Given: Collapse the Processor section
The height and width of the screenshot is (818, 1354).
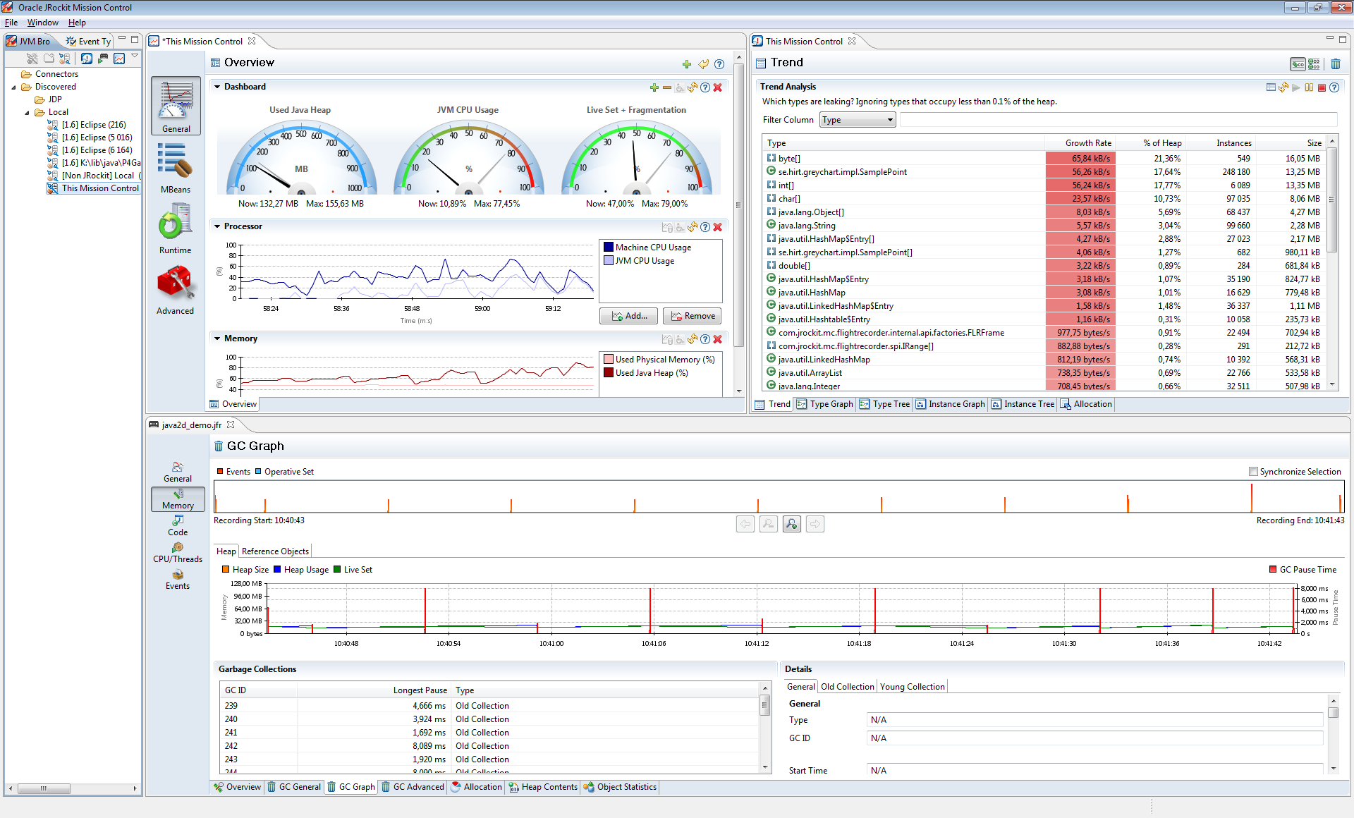Looking at the screenshot, I should point(217,226).
